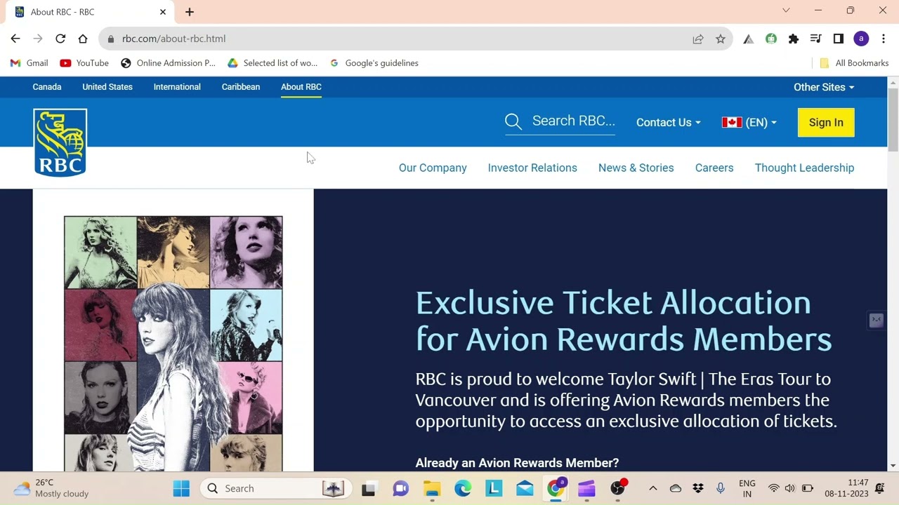The width and height of the screenshot is (899, 505).
Task: Open the Windows Start button
Action: tap(181, 488)
